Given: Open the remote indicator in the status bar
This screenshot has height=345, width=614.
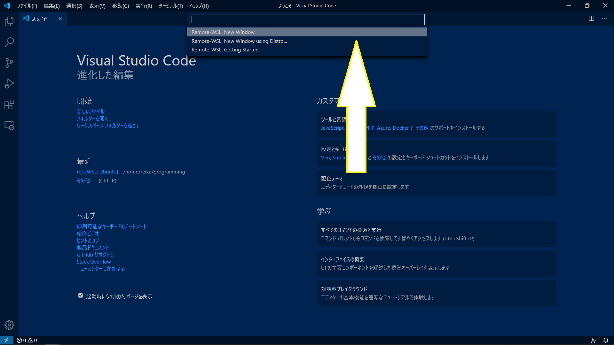Looking at the screenshot, I should click(x=6, y=340).
